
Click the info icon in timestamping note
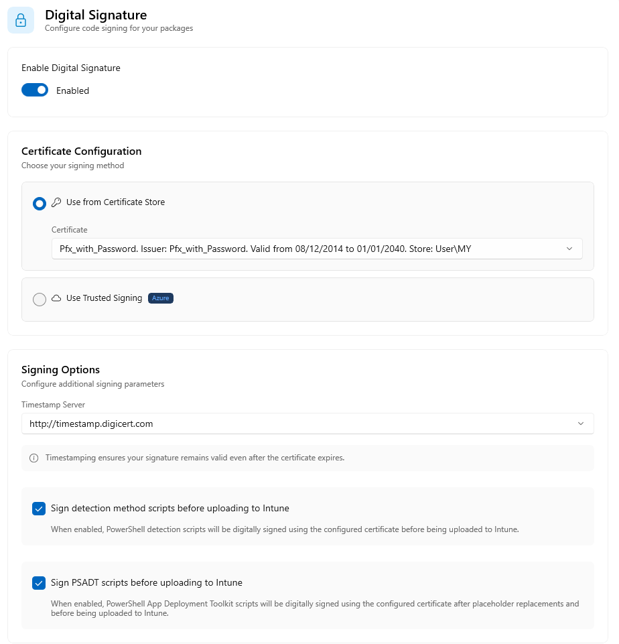click(33, 458)
